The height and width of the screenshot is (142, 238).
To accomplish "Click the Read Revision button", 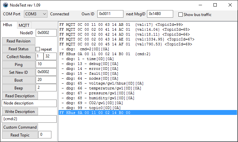I will 19,41.
